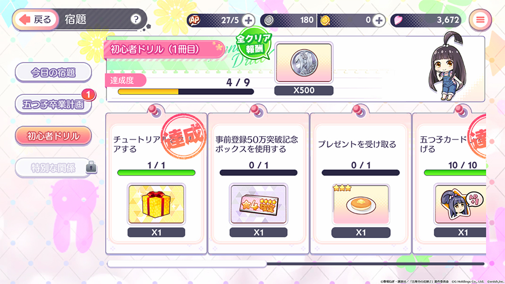Click the 戻る back arrow button
The image size is (505, 284).
(35, 20)
